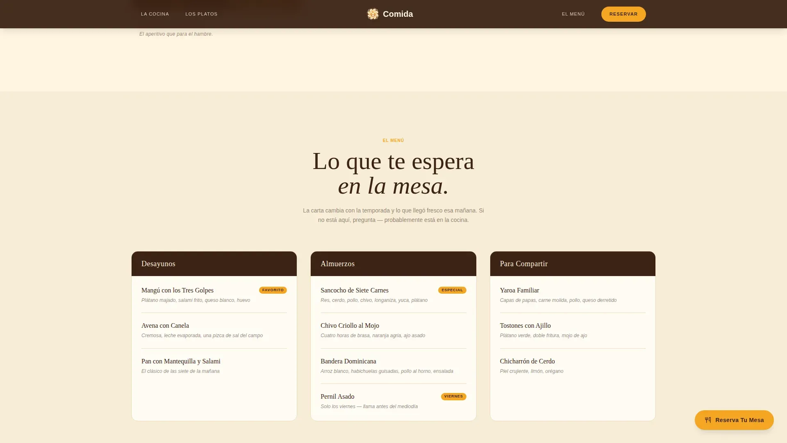787x443 pixels.
Task: Select the Almuerzos card header
Action: pyautogui.click(x=393, y=264)
